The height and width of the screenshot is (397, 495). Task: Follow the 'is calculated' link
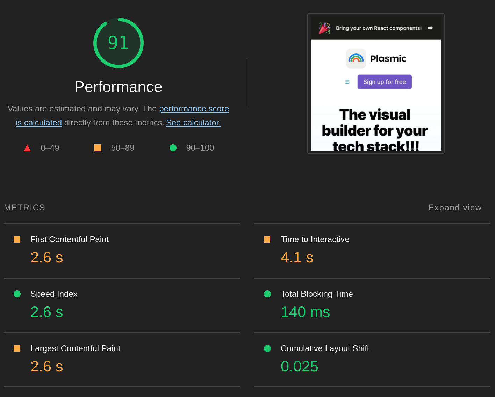click(39, 123)
